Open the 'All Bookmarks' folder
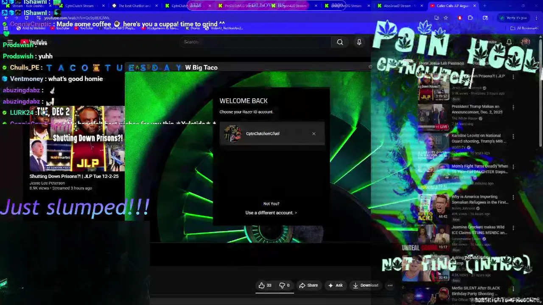The width and height of the screenshot is (543, 305). (x=524, y=28)
